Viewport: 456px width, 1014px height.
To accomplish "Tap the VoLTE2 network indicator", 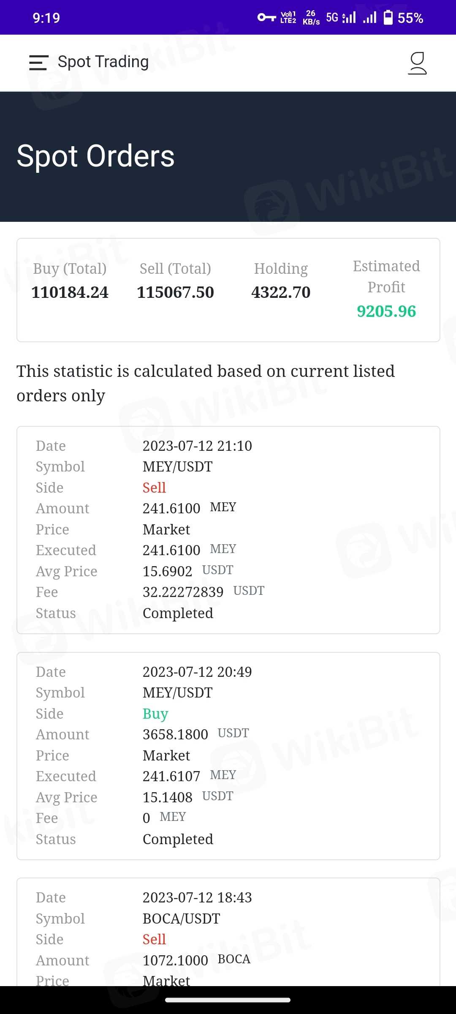I will point(288,17).
